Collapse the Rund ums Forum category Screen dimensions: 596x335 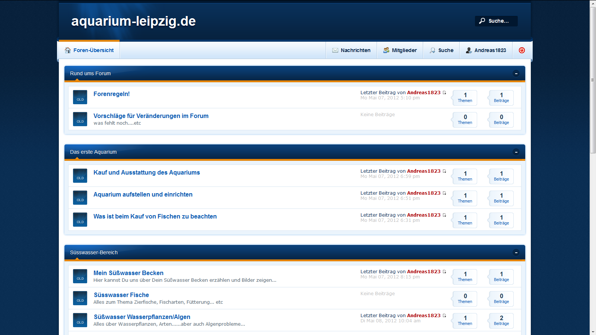pos(516,74)
